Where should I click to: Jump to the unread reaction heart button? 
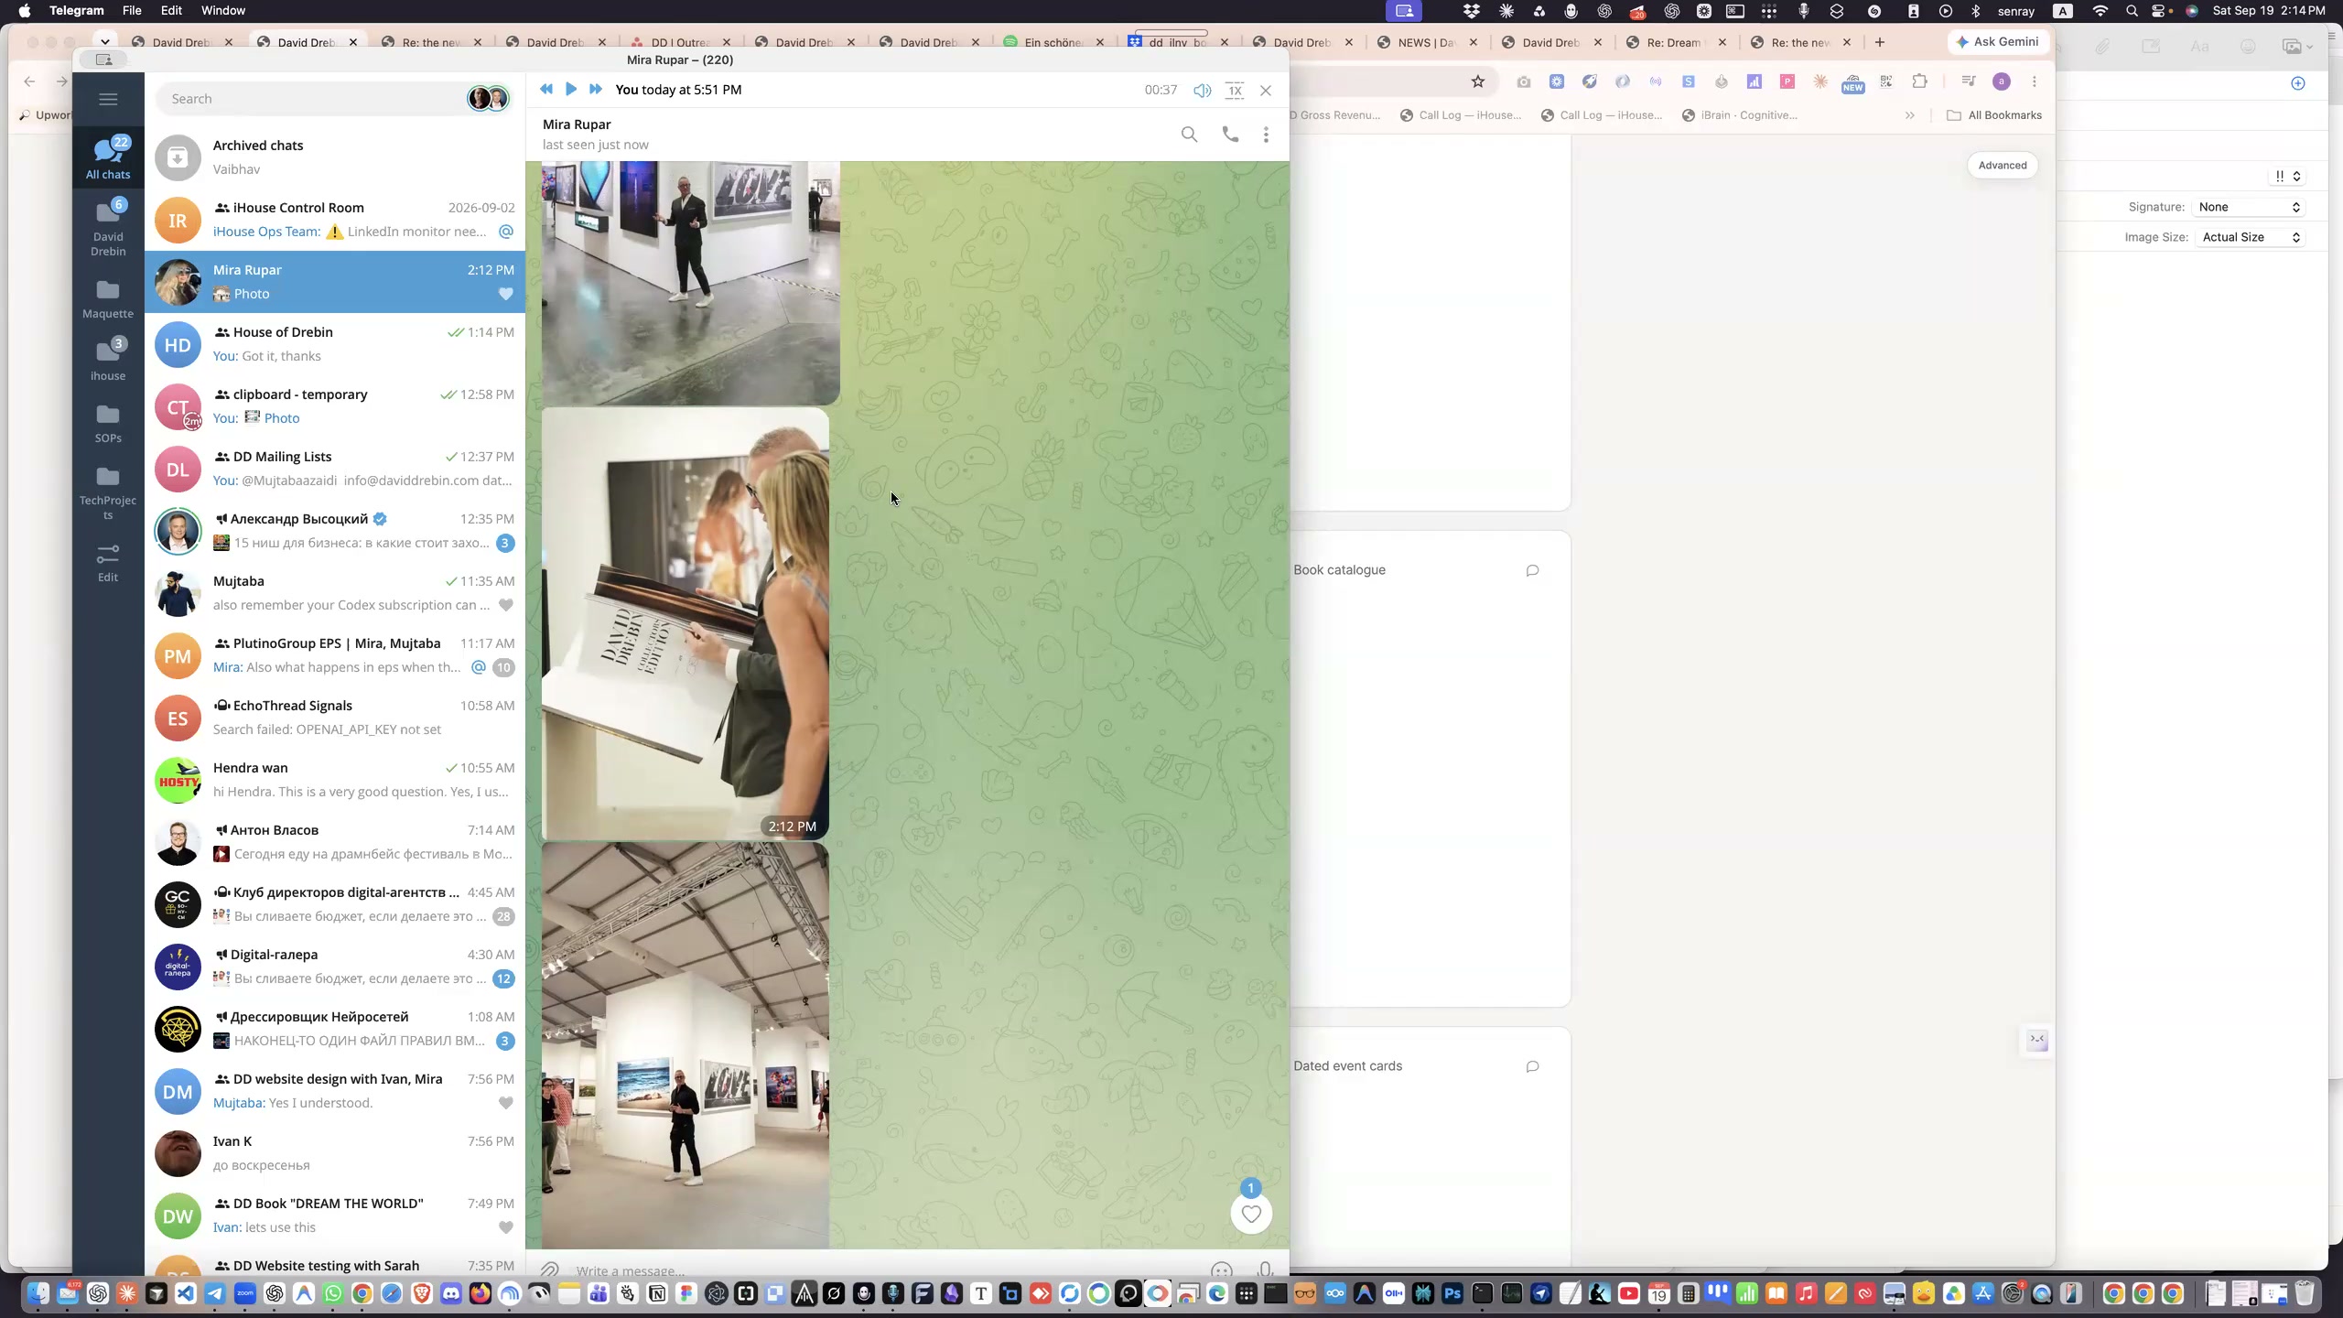1251,1214
